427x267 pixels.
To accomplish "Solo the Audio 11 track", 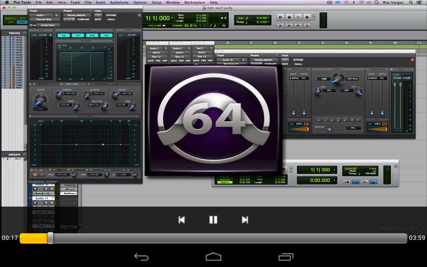I will tap(46, 203).
